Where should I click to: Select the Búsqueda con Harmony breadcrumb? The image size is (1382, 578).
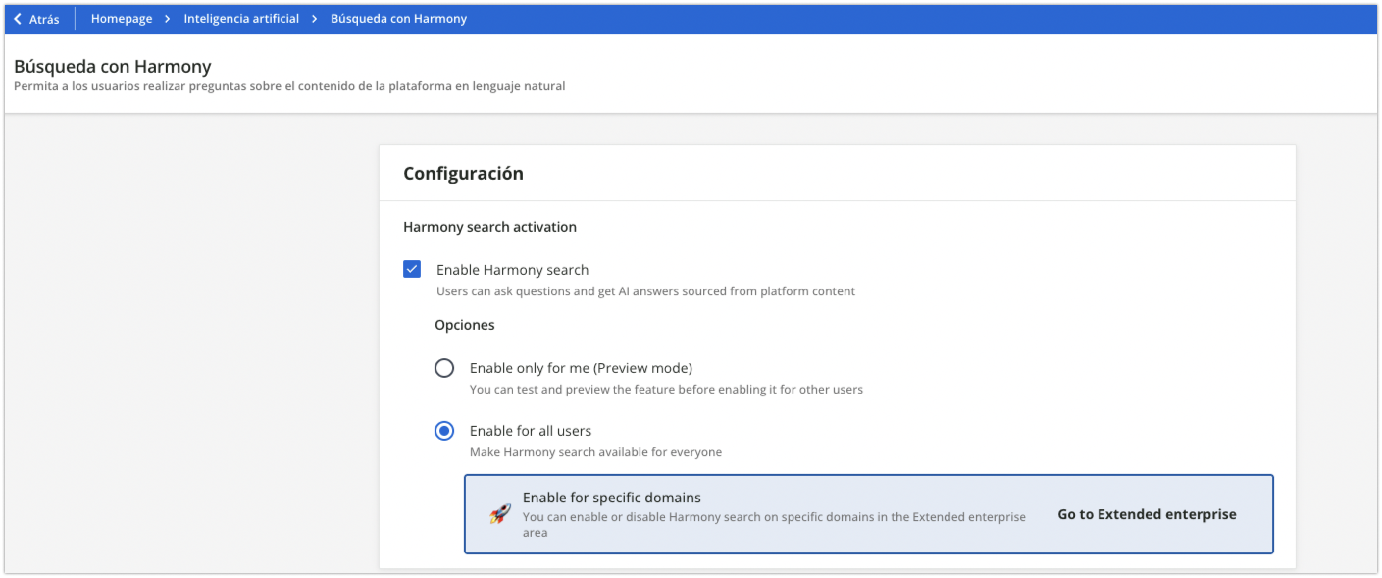(399, 19)
